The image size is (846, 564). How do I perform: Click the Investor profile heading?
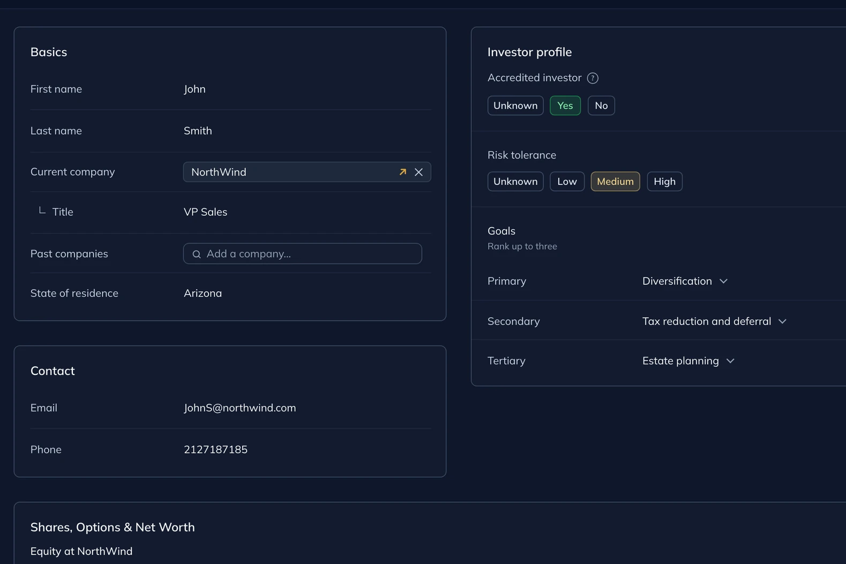[529, 52]
